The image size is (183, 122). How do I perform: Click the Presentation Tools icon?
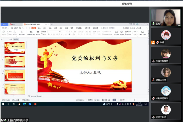142,32
